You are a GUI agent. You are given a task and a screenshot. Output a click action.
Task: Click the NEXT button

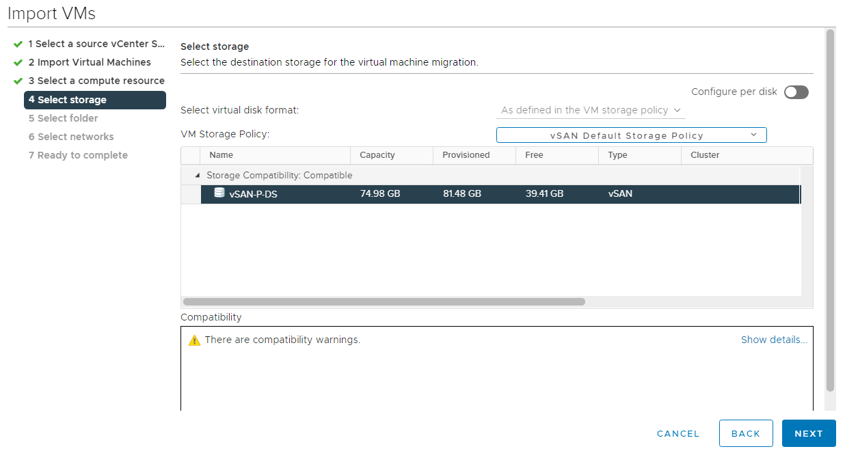808,433
